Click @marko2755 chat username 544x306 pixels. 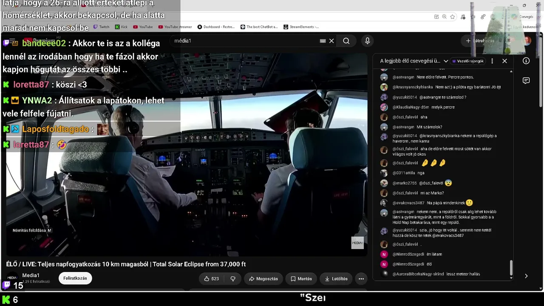tap(405, 183)
